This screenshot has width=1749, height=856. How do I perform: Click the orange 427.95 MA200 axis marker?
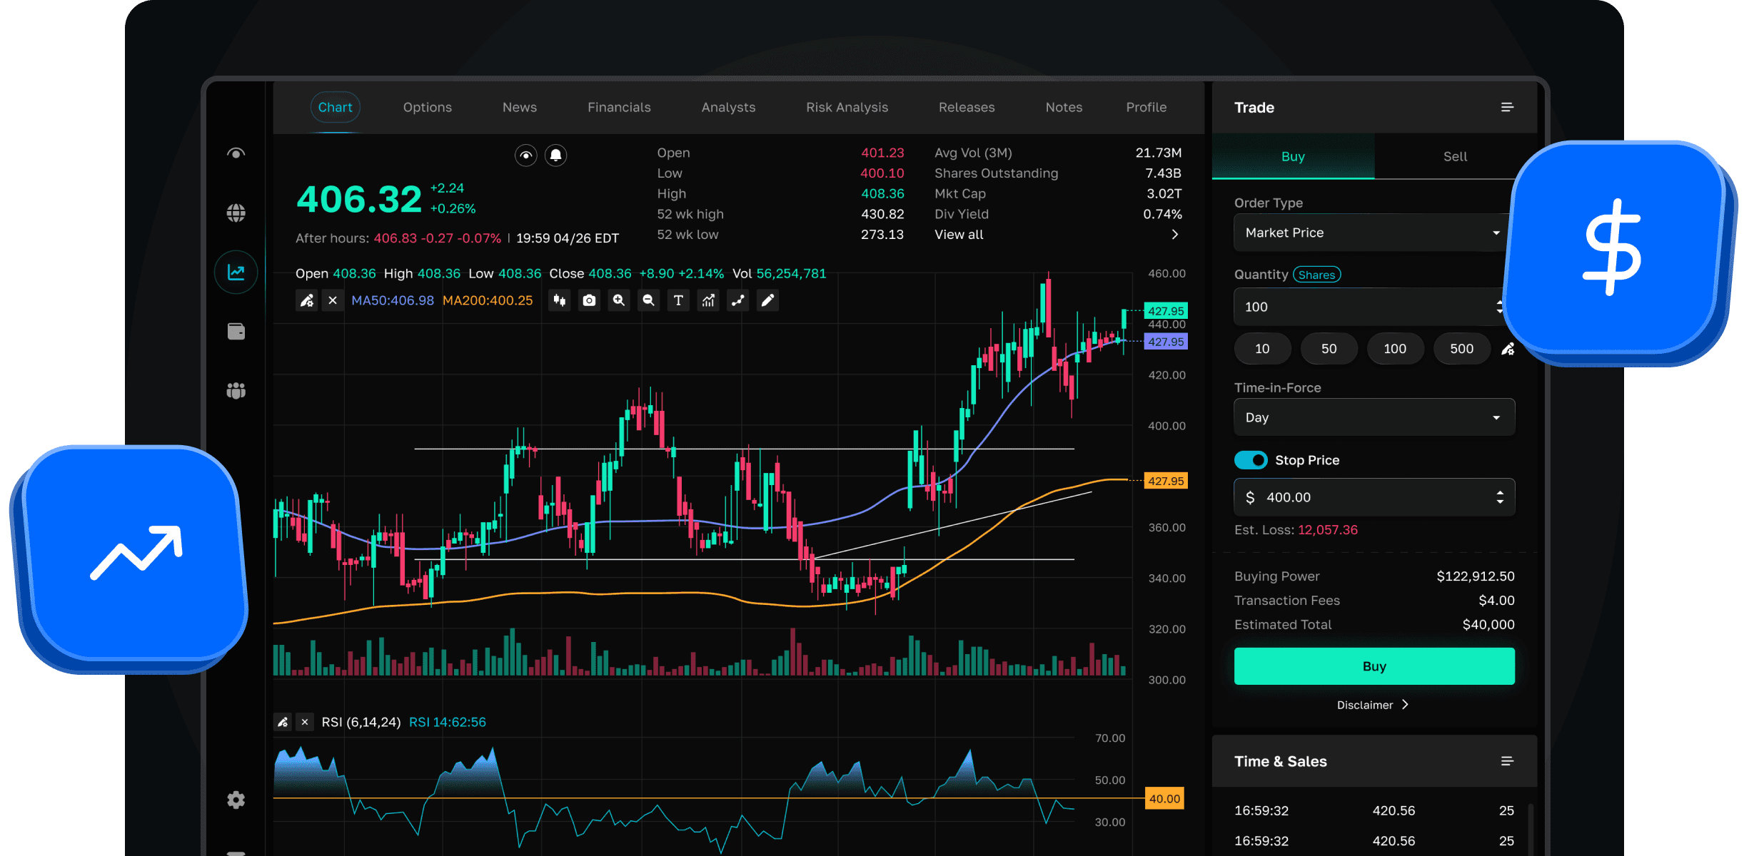tap(1166, 481)
